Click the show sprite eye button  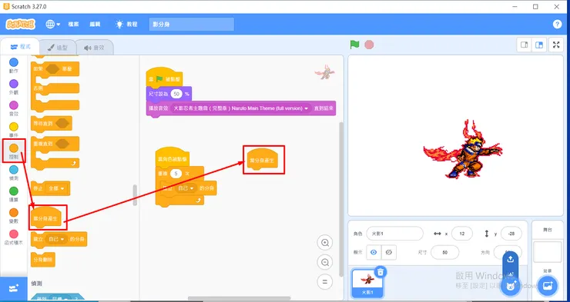(x=374, y=252)
